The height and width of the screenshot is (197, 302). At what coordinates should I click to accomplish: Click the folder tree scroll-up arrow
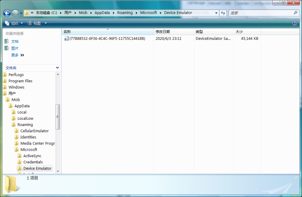pos(58,74)
